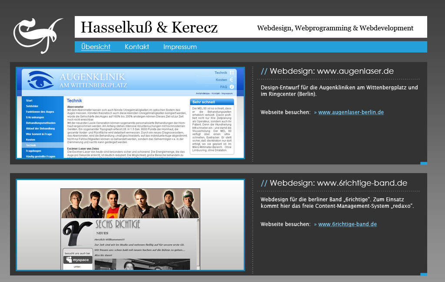445x282 pixels.
Task: Click the Technik icon in the Augenklinik preview
Action: tap(232, 72)
